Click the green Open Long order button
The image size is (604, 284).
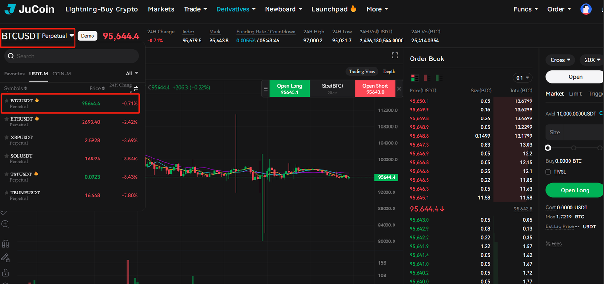575,190
